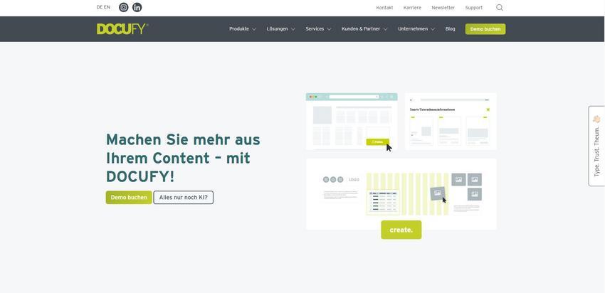The height and width of the screenshot is (293, 605).
Task: Open the Newsletter link
Action: [443, 8]
